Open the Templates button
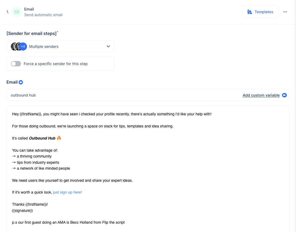This screenshot has width=296, height=232. click(260, 12)
